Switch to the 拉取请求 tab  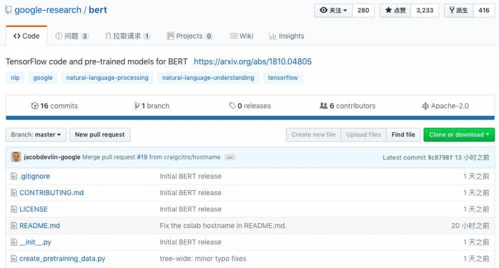tap(128, 36)
